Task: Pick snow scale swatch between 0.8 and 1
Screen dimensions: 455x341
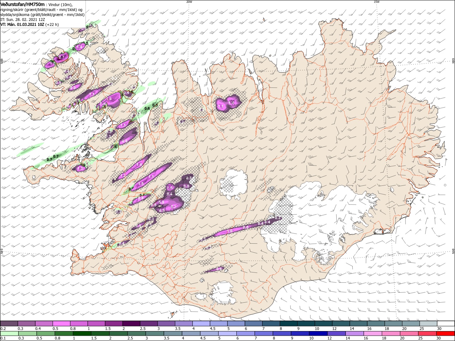Action: pyautogui.click(x=79, y=324)
